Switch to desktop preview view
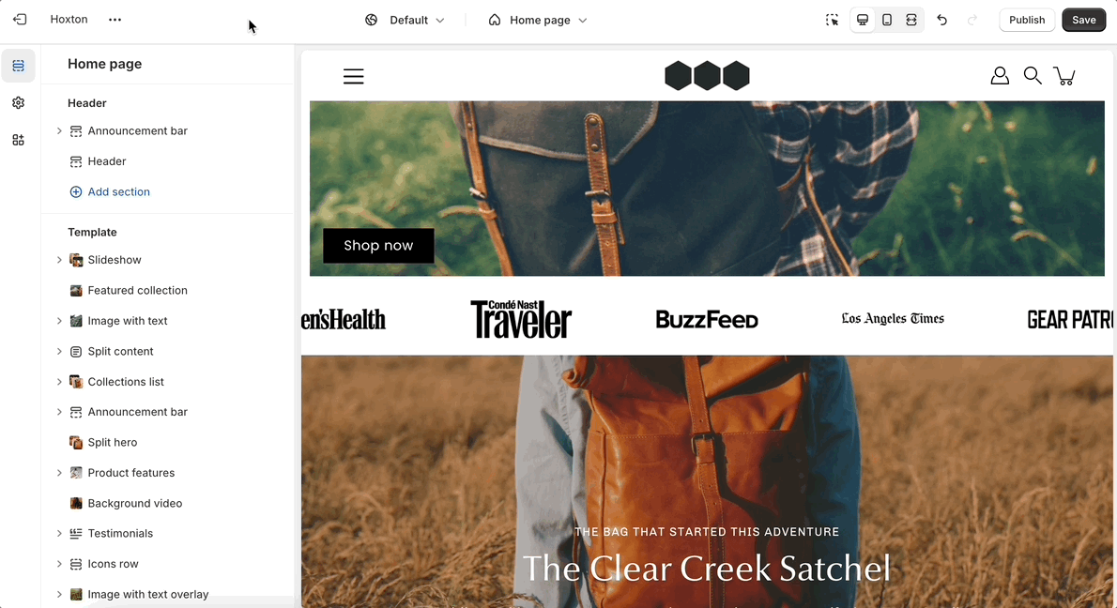 (863, 20)
